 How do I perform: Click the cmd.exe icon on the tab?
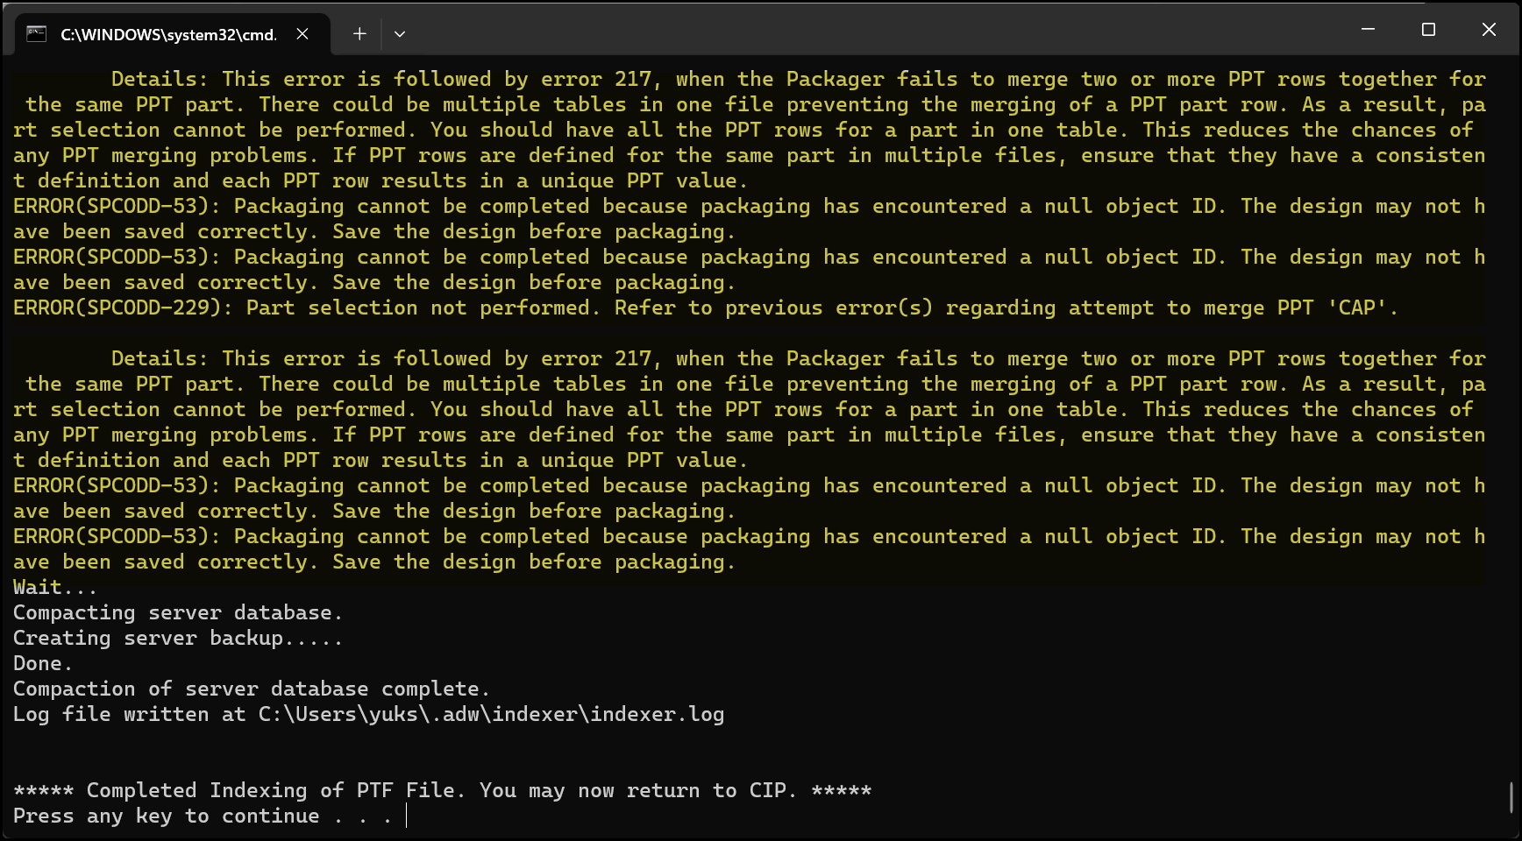point(35,34)
